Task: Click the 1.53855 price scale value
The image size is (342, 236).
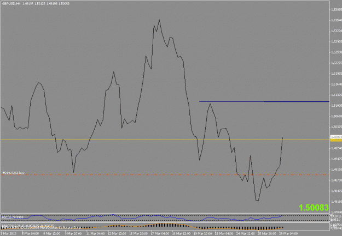Action: click(337, 10)
